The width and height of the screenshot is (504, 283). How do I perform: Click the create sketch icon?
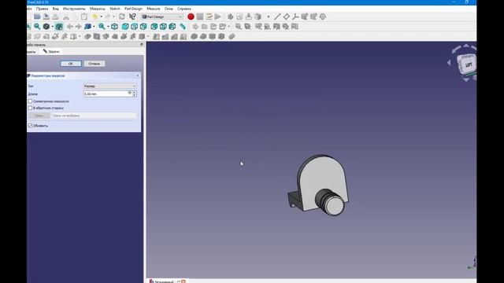coord(239,17)
